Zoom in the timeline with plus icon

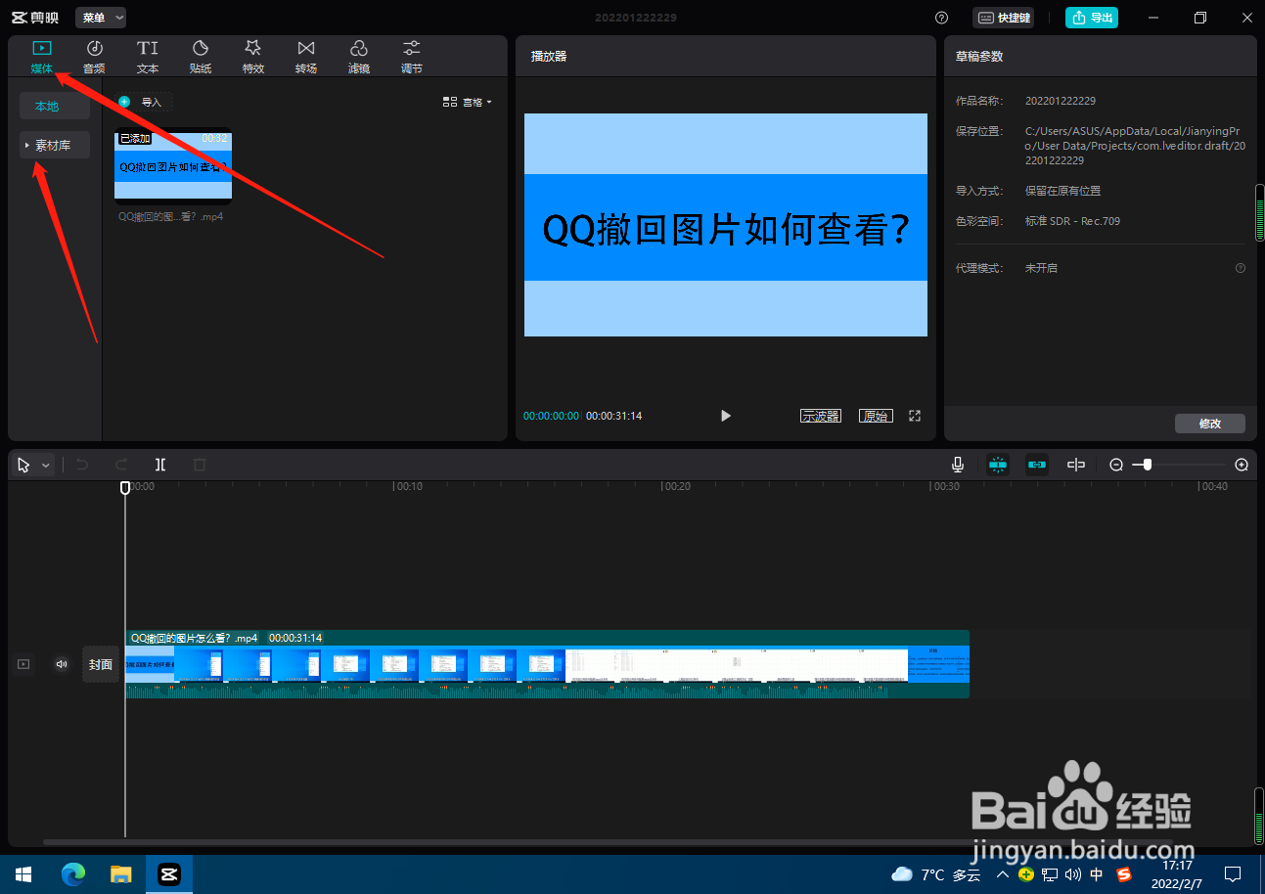click(x=1242, y=466)
